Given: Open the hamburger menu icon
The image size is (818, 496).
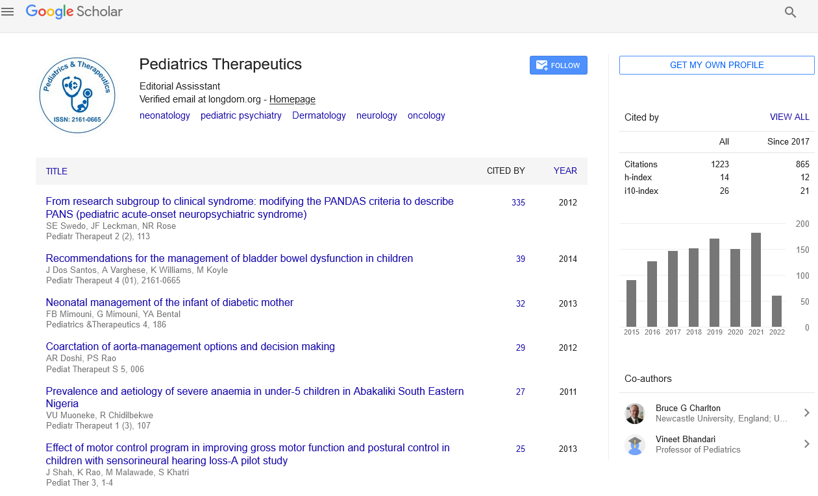Looking at the screenshot, I should (8, 12).
